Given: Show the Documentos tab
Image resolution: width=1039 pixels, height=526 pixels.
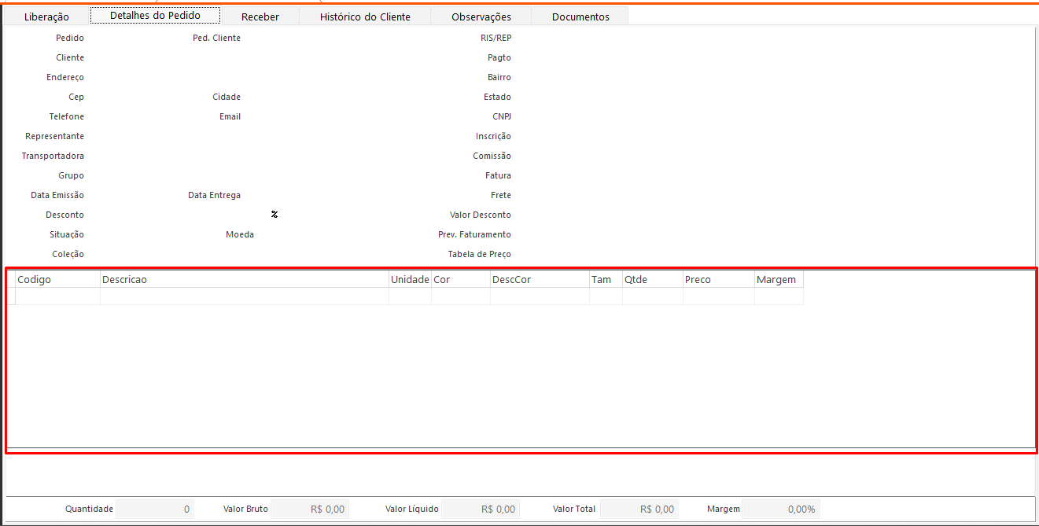Looking at the screenshot, I should [580, 17].
